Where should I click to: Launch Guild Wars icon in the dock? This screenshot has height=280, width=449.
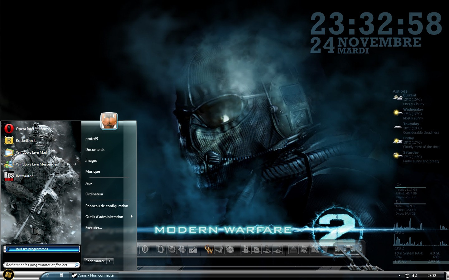[209, 249]
